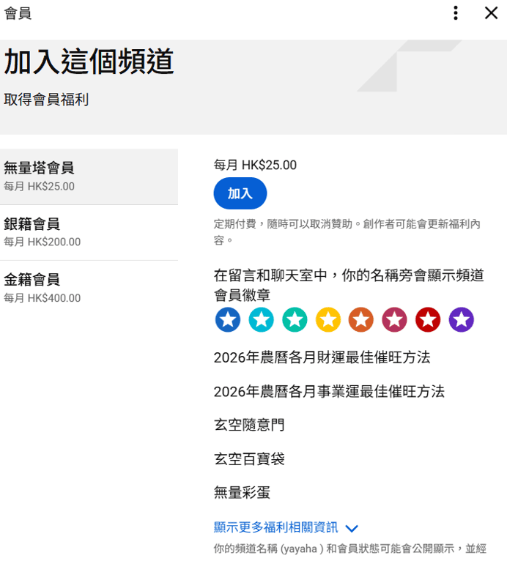Viewport: 507px width, 561px height.
Task: Click the 無量彩蛋 perk text
Action: (x=242, y=492)
